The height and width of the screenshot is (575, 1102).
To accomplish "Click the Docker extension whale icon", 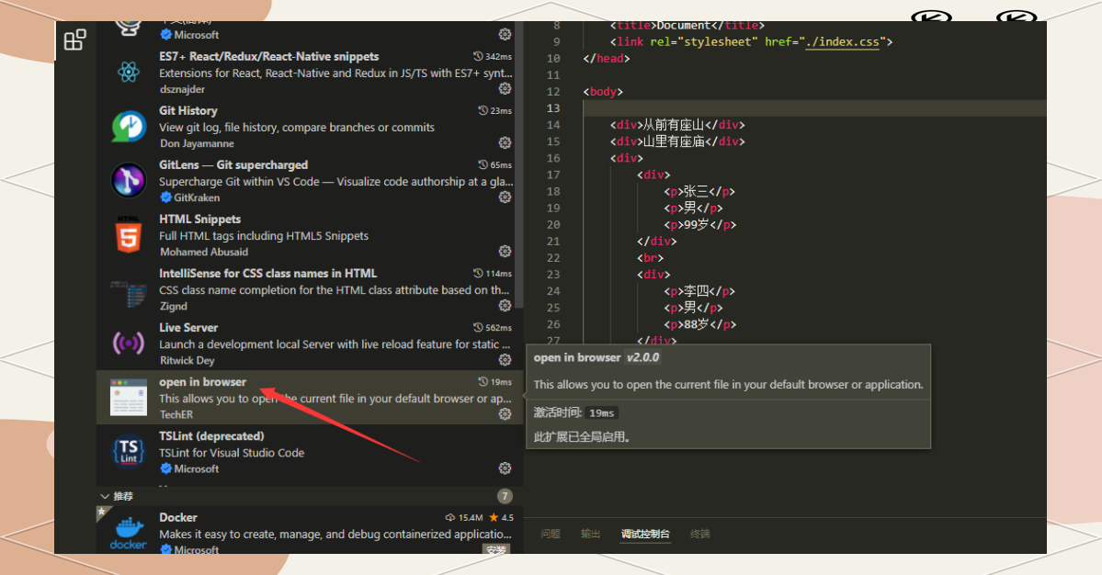I will 129,532.
